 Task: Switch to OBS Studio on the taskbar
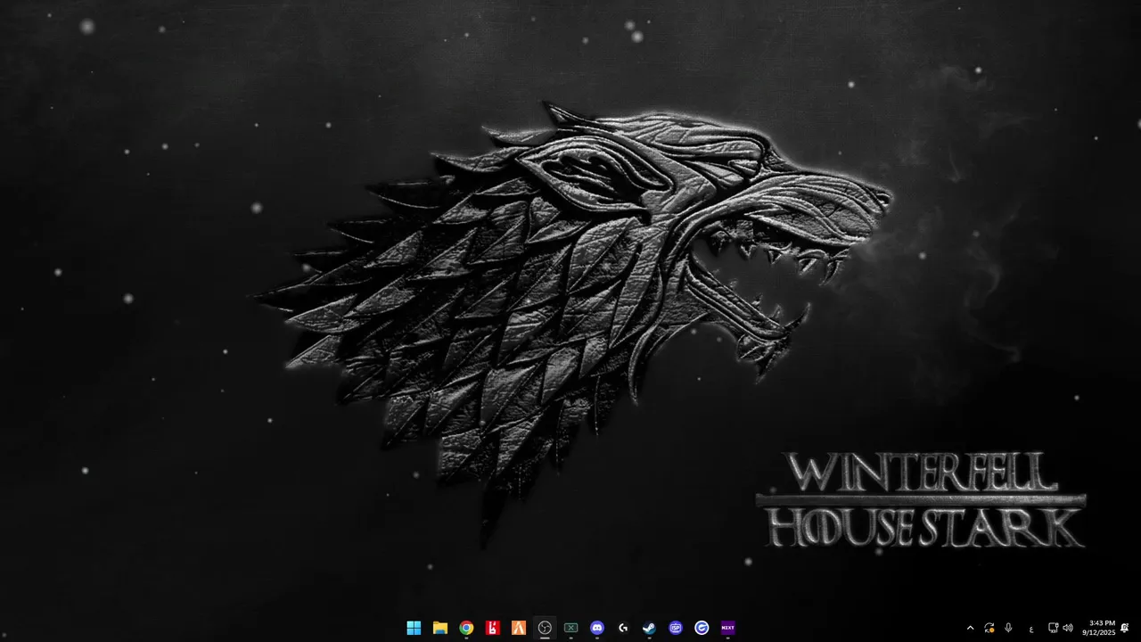click(545, 628)
